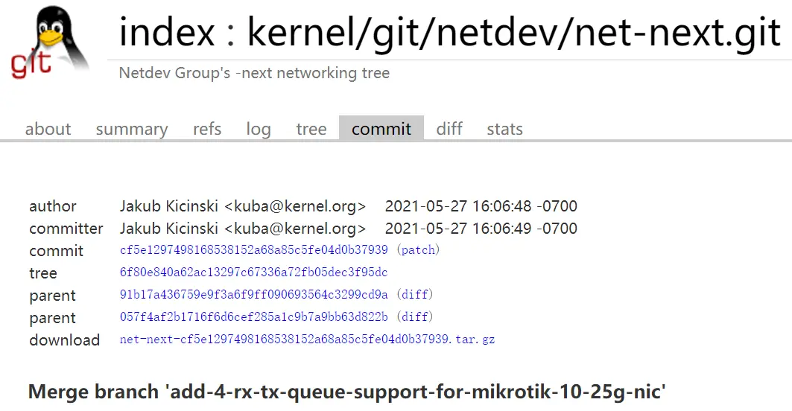Click the (diff) link for parent 057f4af2
The height and width of the screenshot is (411, 792).
point(415,316)
